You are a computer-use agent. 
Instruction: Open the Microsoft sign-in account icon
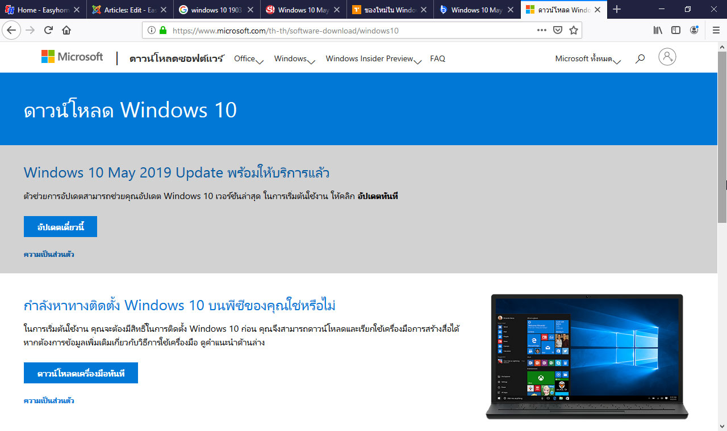[667, 57]
